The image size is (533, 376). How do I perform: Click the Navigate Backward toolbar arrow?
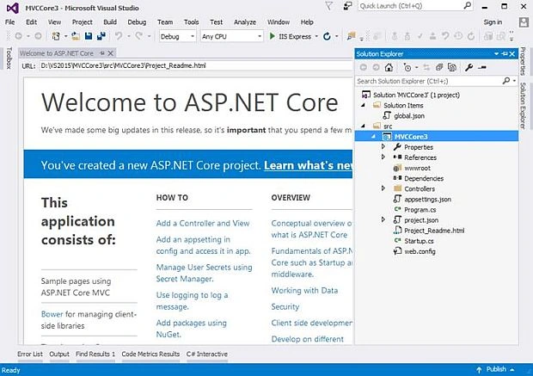pyautogui.click(x=19, y=36)
